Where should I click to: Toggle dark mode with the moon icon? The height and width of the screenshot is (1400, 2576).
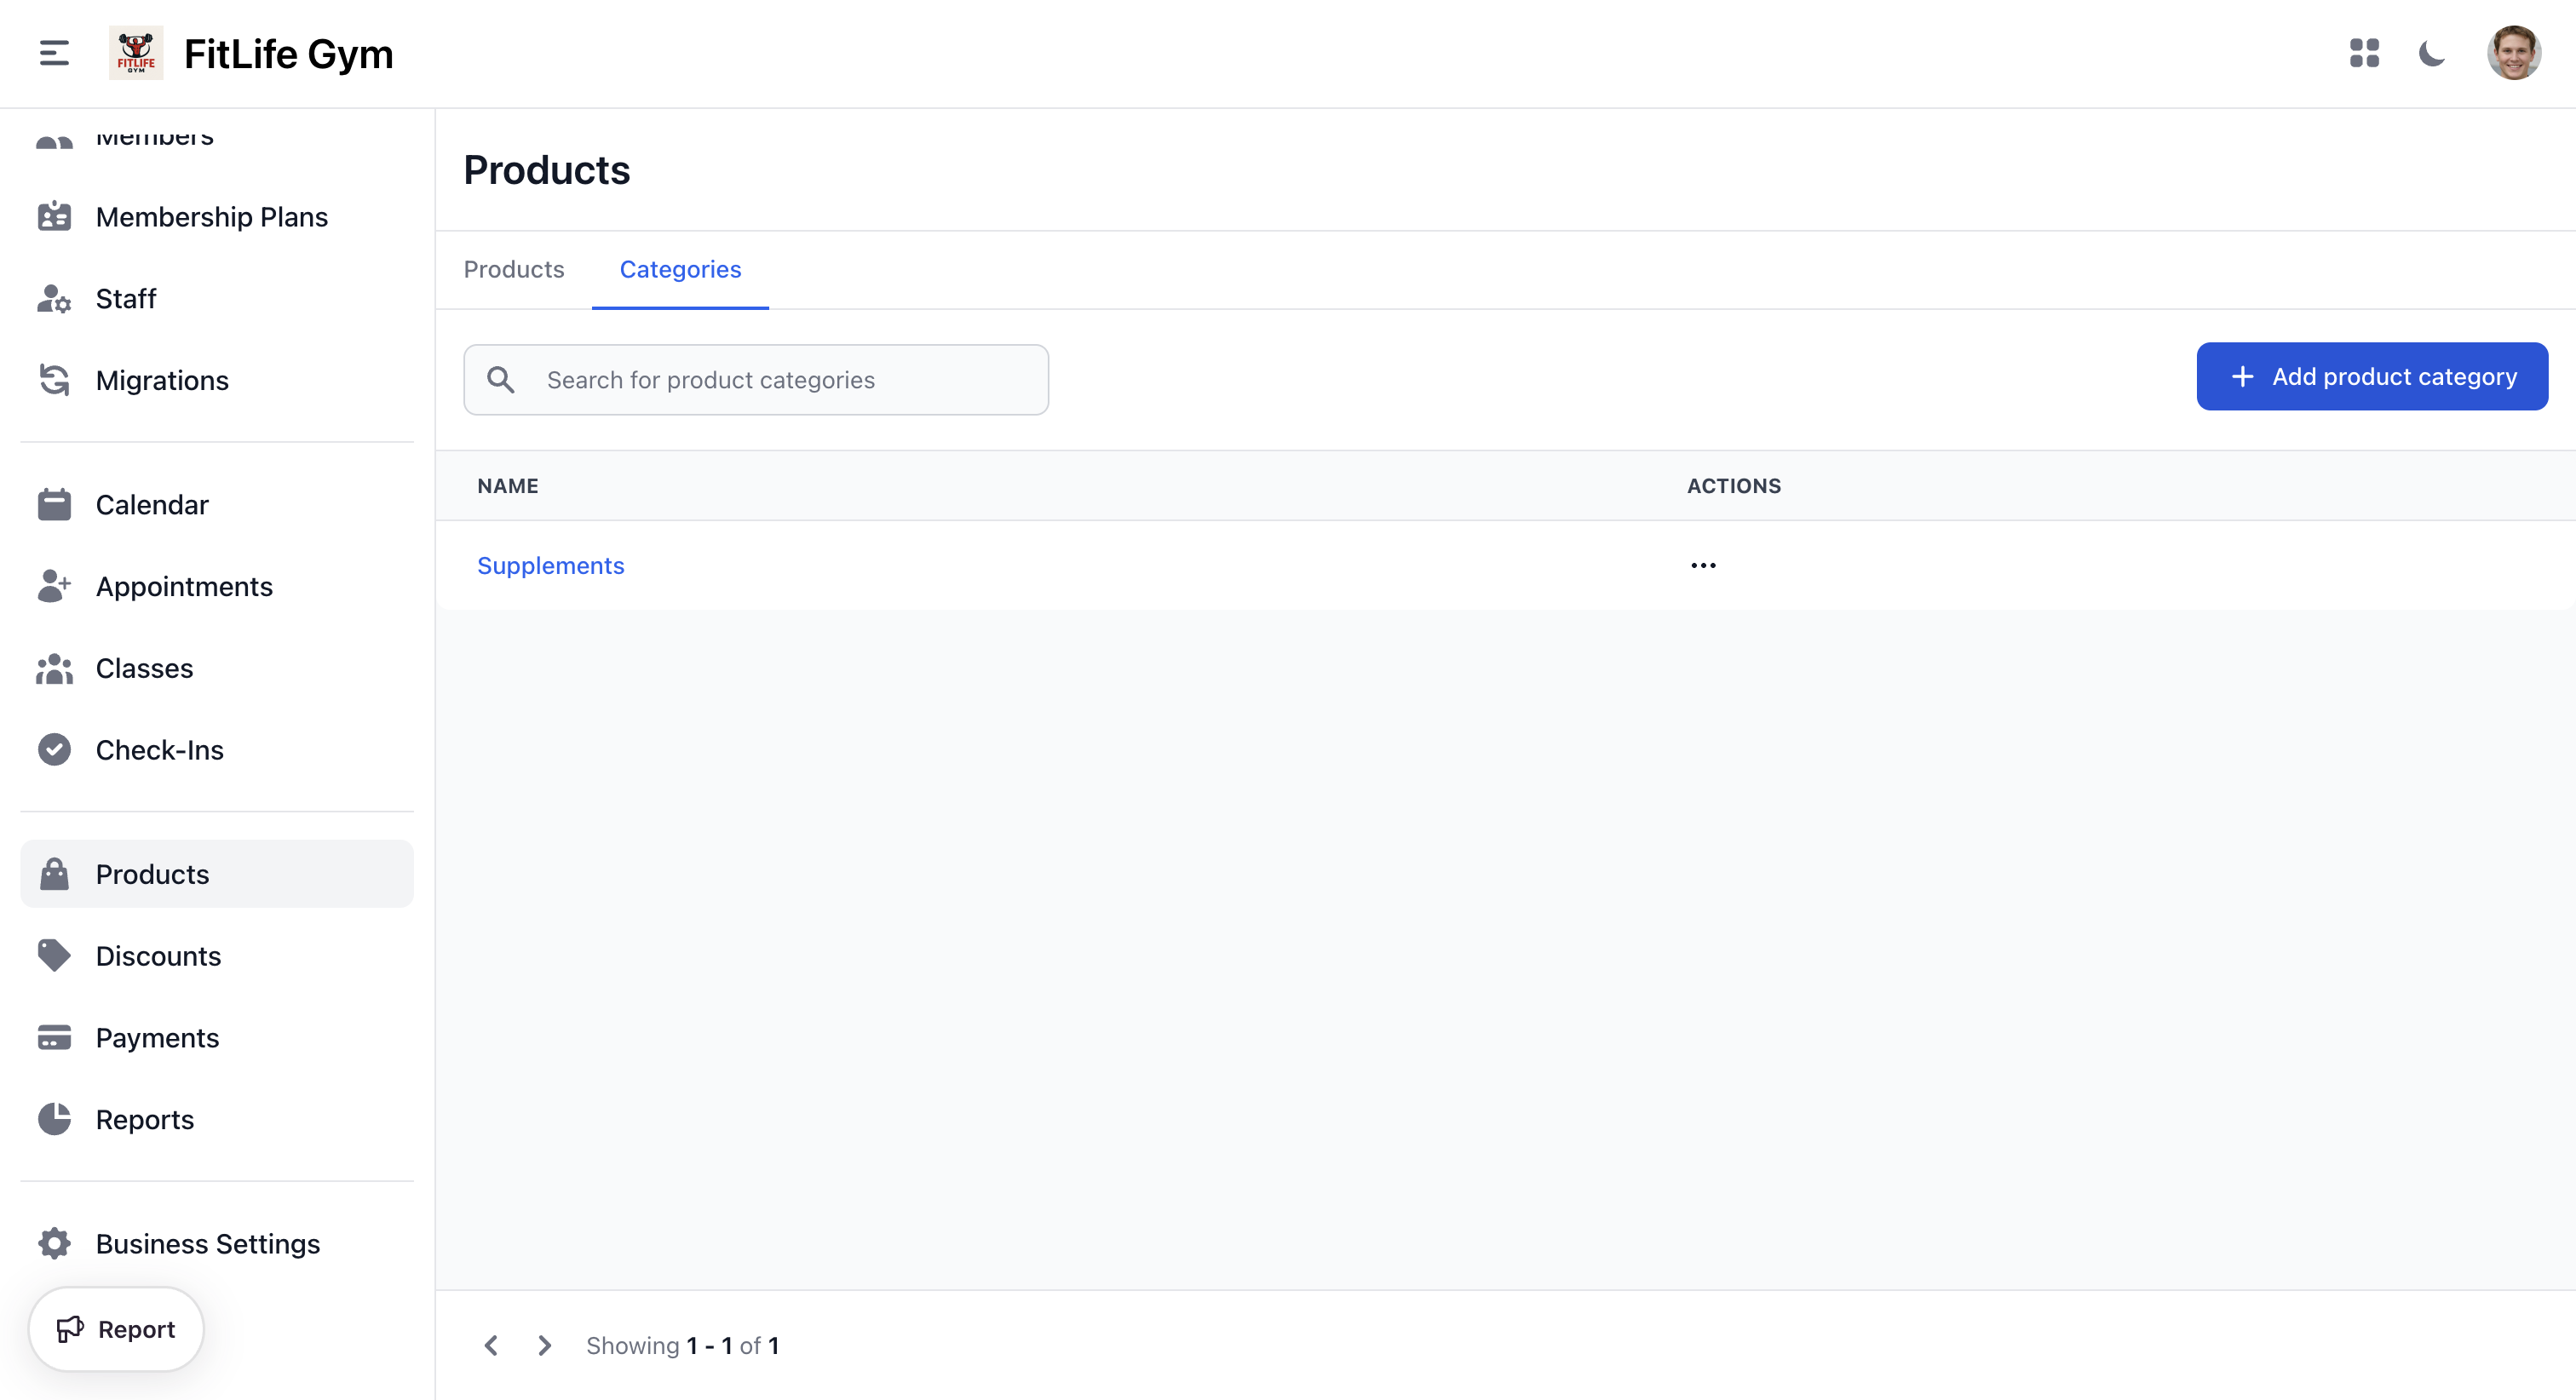(x=2431, y=54)
